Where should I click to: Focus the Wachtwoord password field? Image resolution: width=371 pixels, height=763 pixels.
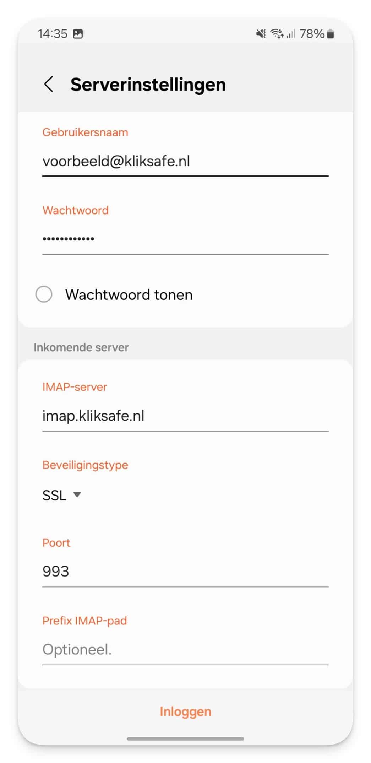pyautogui.click(x=185, y=239)
